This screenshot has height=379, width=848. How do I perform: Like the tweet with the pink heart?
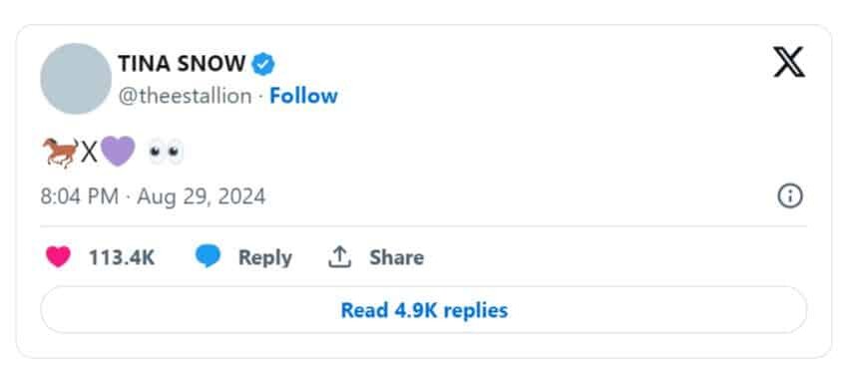point(58,256)
